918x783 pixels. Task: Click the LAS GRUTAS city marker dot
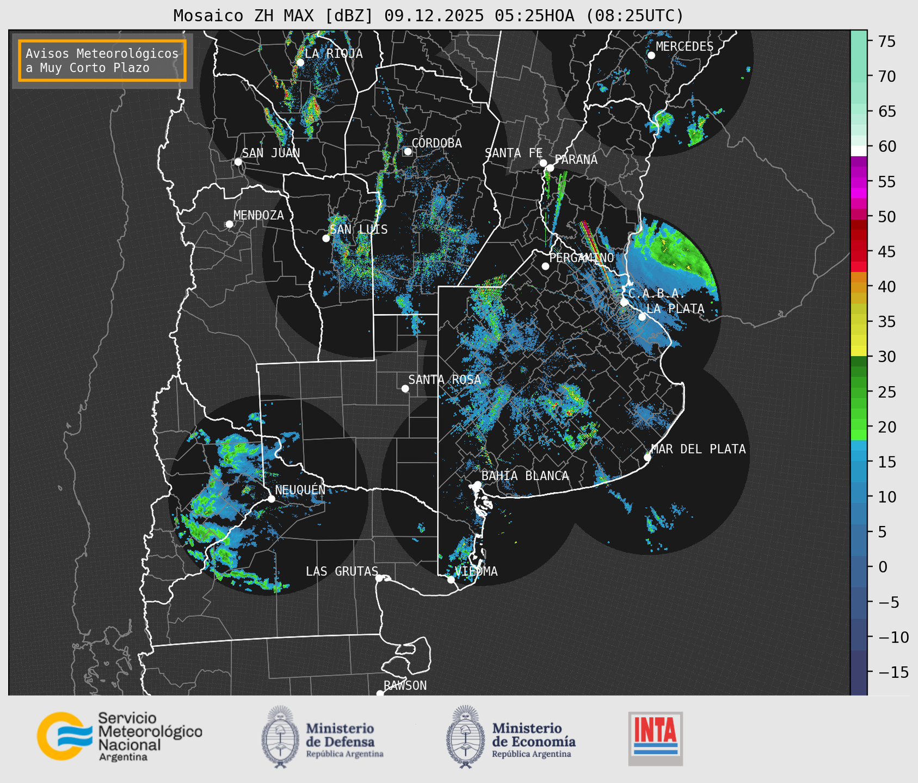pos(379,578)
